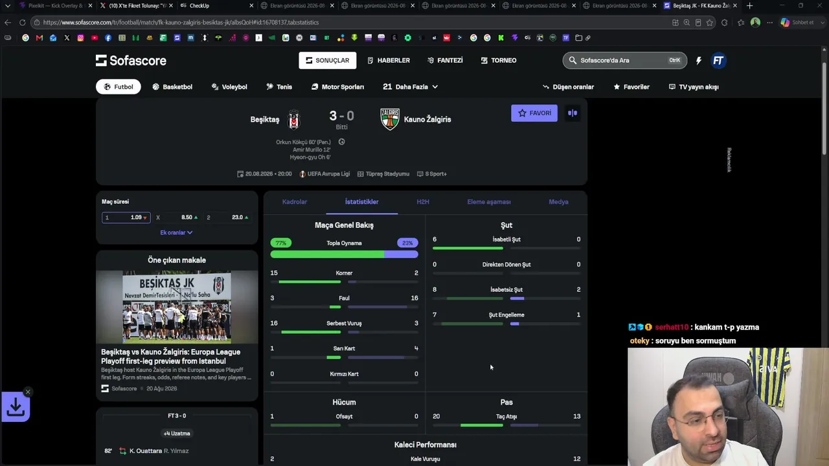Click the UEFA Avrupa Ligi link
Image resolution: width=829 pixels, height=466 pixels.
point(324,174)
